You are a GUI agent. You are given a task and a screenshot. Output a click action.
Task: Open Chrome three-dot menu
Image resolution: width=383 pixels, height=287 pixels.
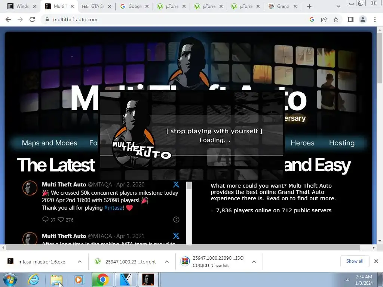point(375,19)
